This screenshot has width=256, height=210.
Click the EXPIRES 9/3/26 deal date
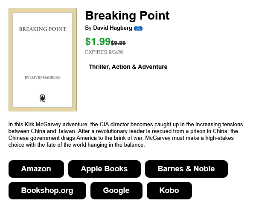point(104,52)
